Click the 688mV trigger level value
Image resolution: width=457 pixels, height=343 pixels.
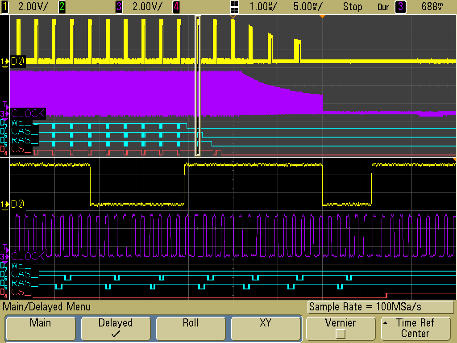click(x=432, y=7)
